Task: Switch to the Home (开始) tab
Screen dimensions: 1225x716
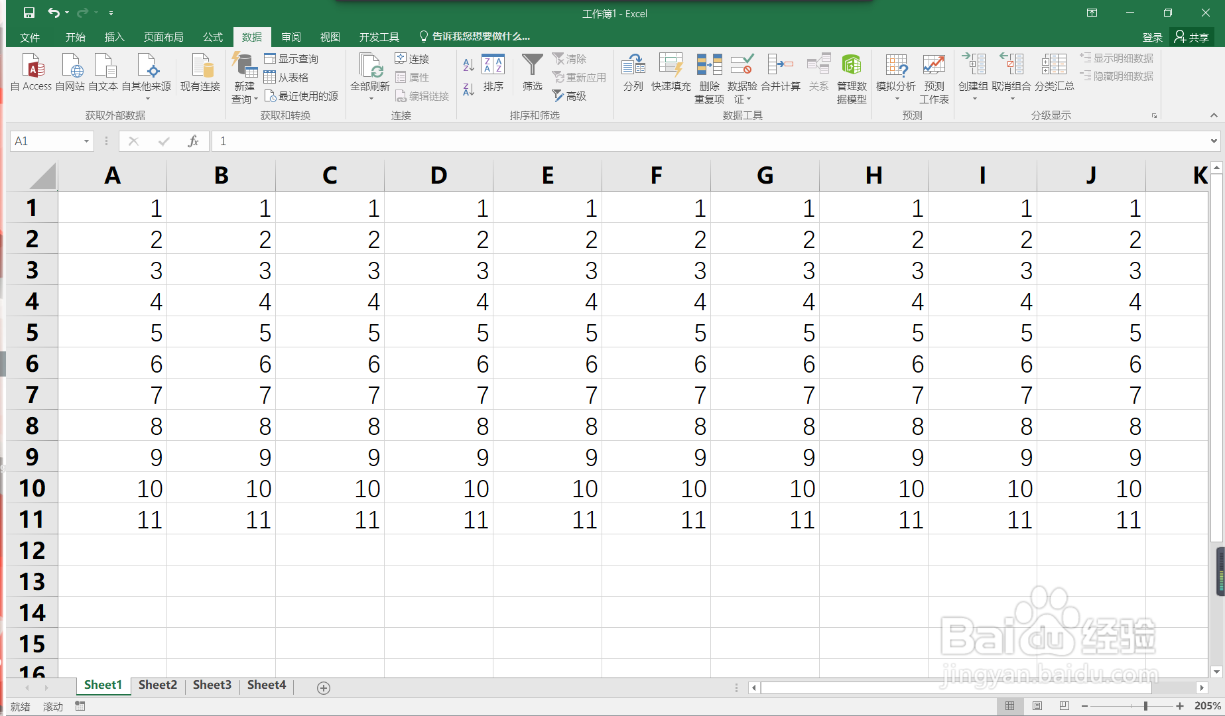Action: [x=76, y=37]
